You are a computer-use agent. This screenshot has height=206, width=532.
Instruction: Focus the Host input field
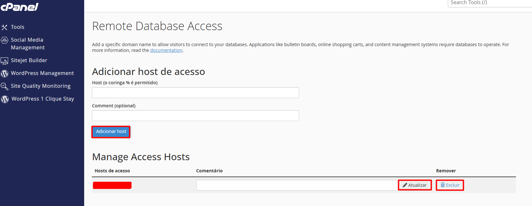click(x=195, y=93)
